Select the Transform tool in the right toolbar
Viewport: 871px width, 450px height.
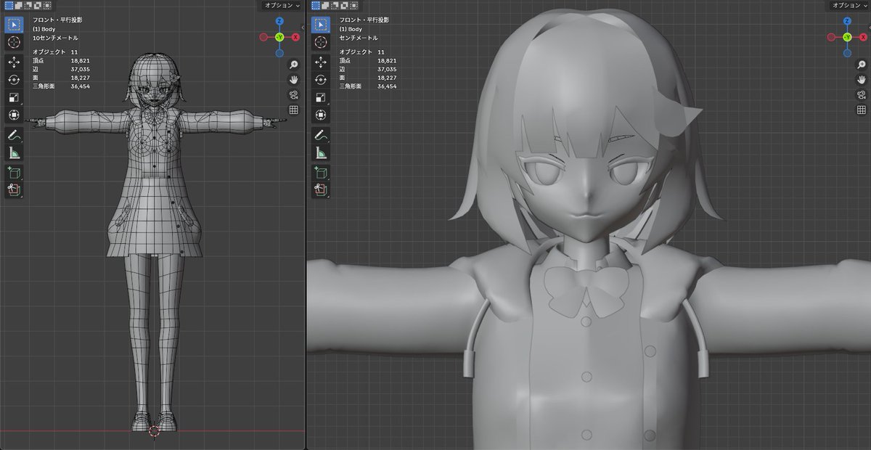(x=319, y=115)
